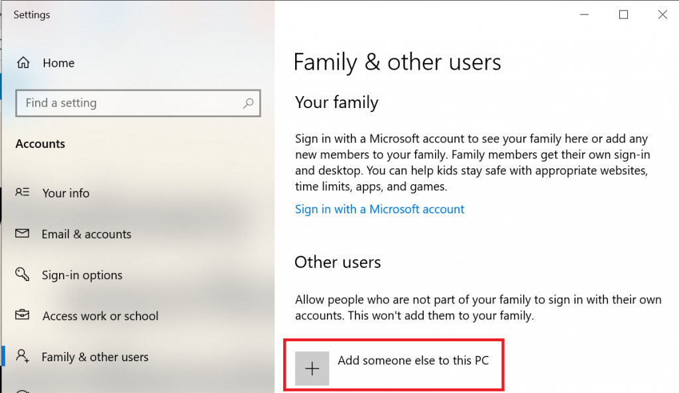Open the Home settings page

58,63
